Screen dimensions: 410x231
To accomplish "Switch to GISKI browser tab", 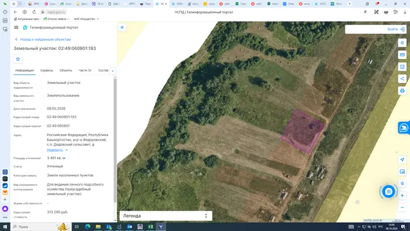I will pos(177,4).
